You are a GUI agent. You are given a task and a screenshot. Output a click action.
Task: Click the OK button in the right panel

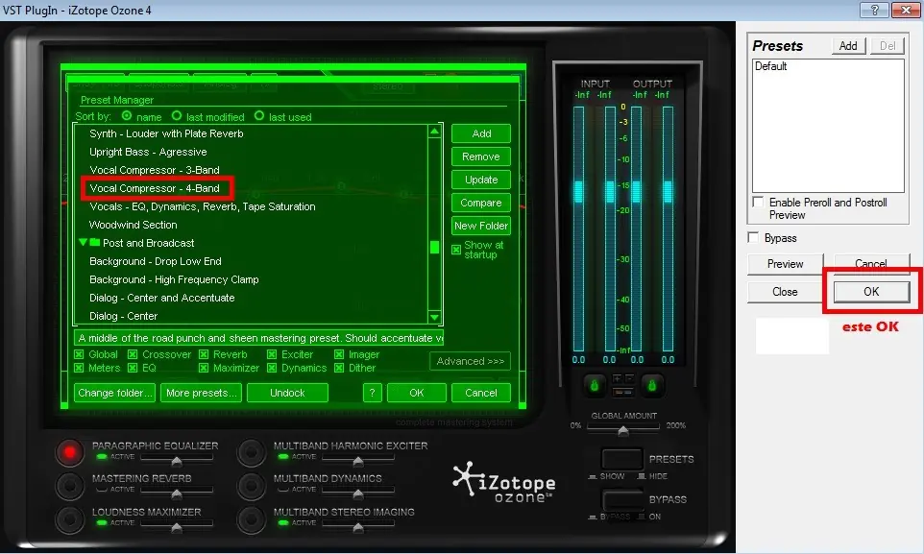click(x=871, y=292)
